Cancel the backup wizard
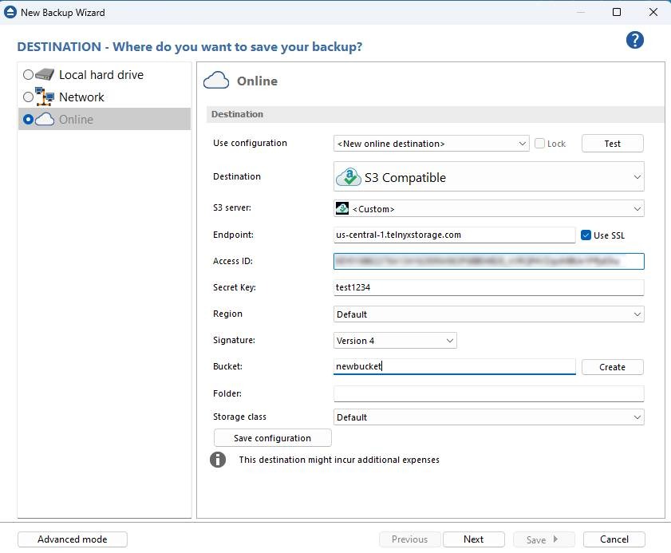The height and width of the screenshot is (553, 671). click(x=614, y=539)
